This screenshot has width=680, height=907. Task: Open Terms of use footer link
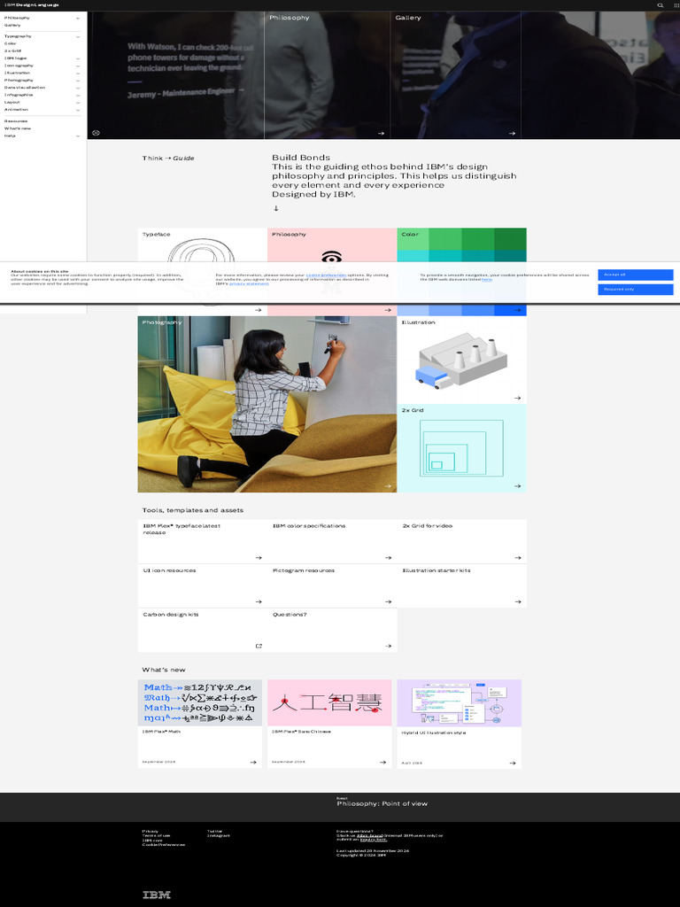[156, 836]
